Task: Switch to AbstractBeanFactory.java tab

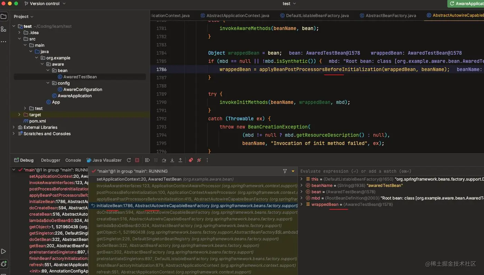Action: (x=388, y=16)
